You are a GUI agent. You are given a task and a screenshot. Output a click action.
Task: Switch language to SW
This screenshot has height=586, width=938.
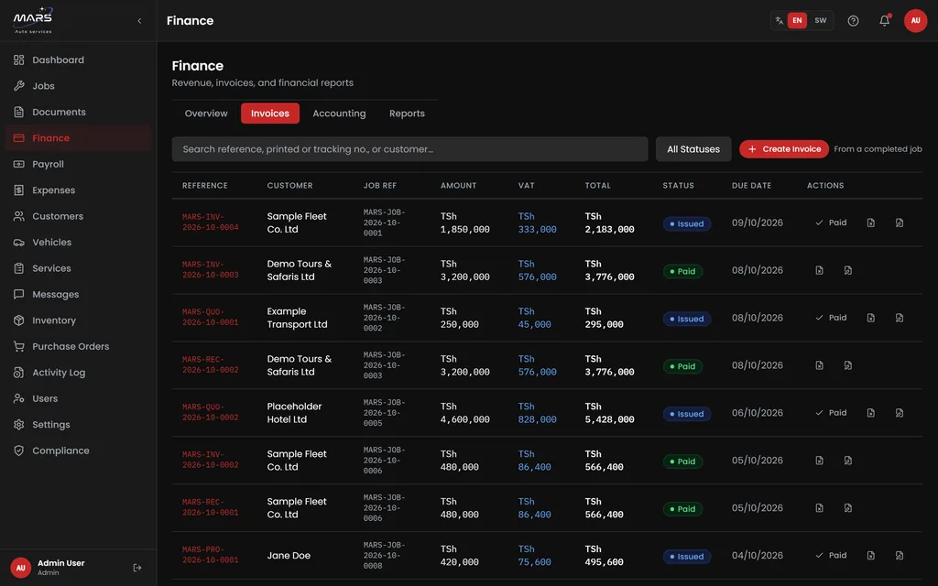(x=820, y=20)
